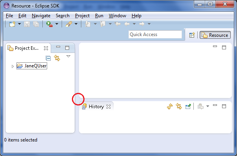
Task: Click Next Annotation toolbar icon
Action: pyautogui.click(x=88, y=24)
